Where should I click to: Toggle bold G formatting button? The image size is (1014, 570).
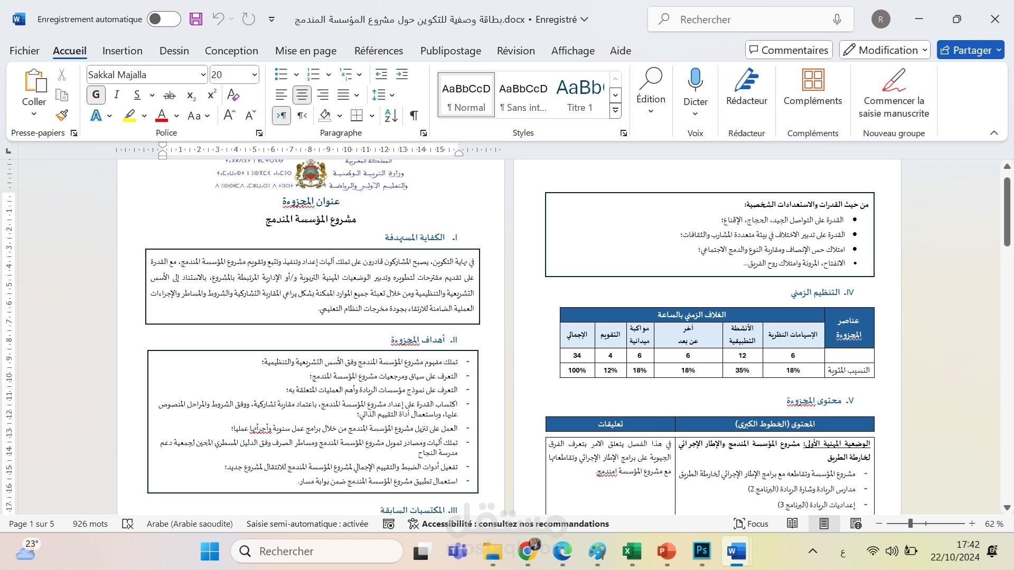[96, 95]
